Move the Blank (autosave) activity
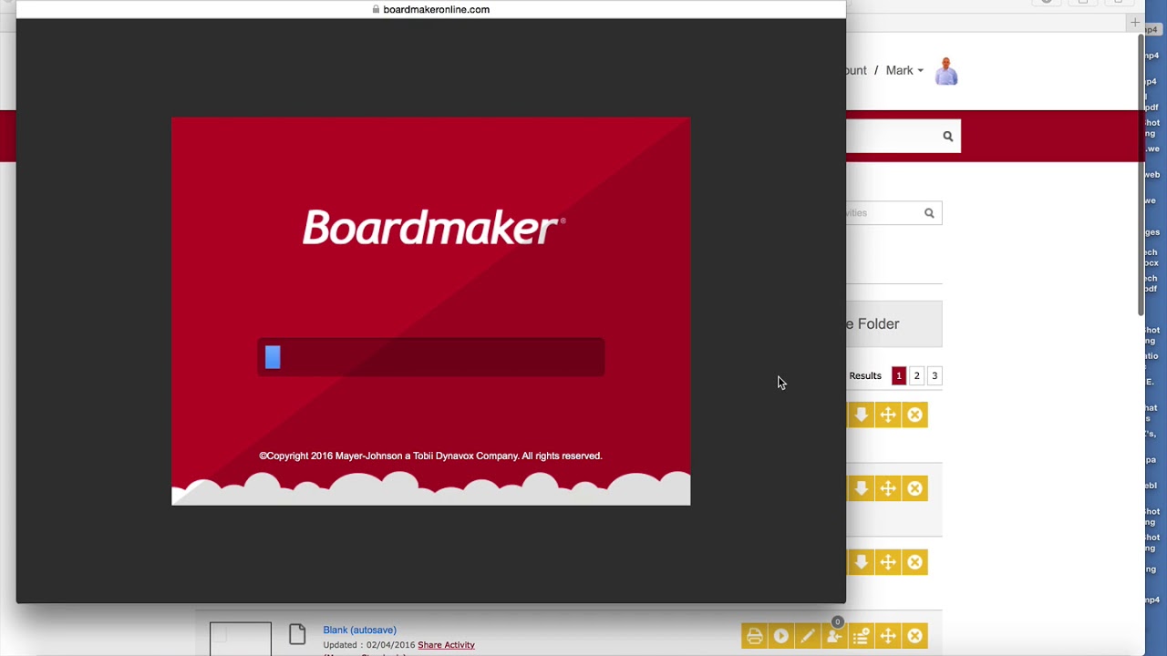 tap(888, 636)
